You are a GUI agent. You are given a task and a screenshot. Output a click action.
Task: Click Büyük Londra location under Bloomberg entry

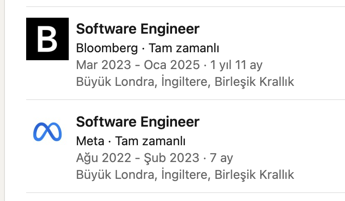[x=115, y=82]
